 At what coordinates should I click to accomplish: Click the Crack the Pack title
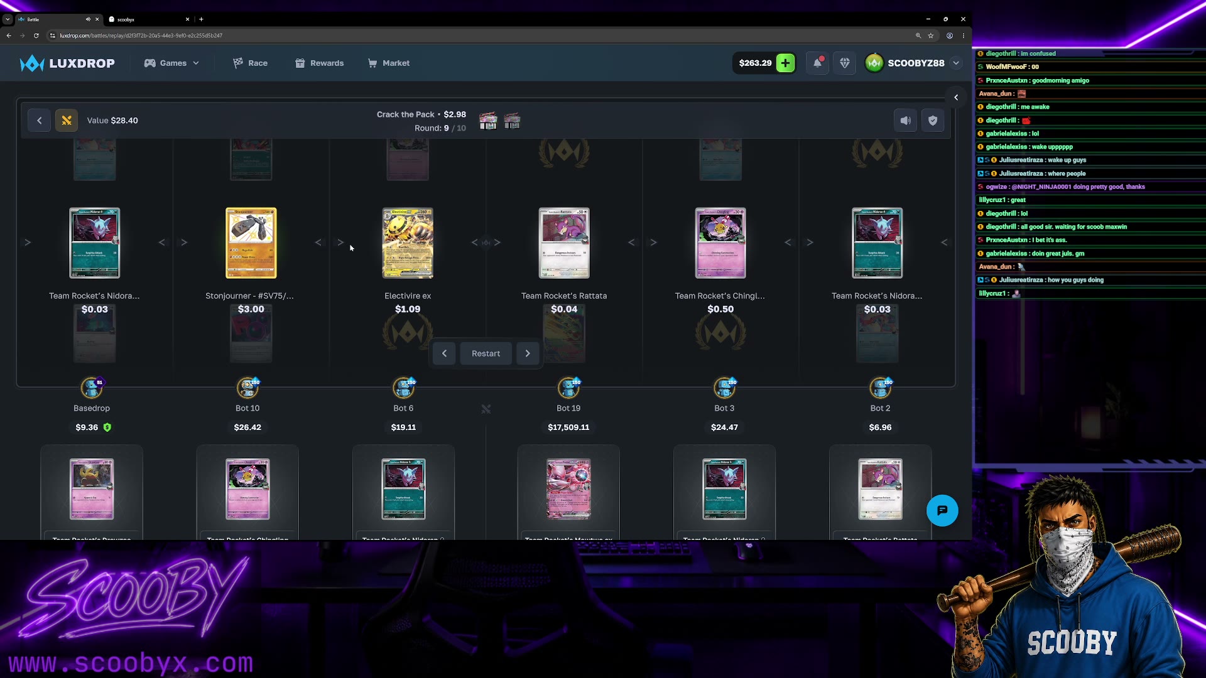[406, 114]
